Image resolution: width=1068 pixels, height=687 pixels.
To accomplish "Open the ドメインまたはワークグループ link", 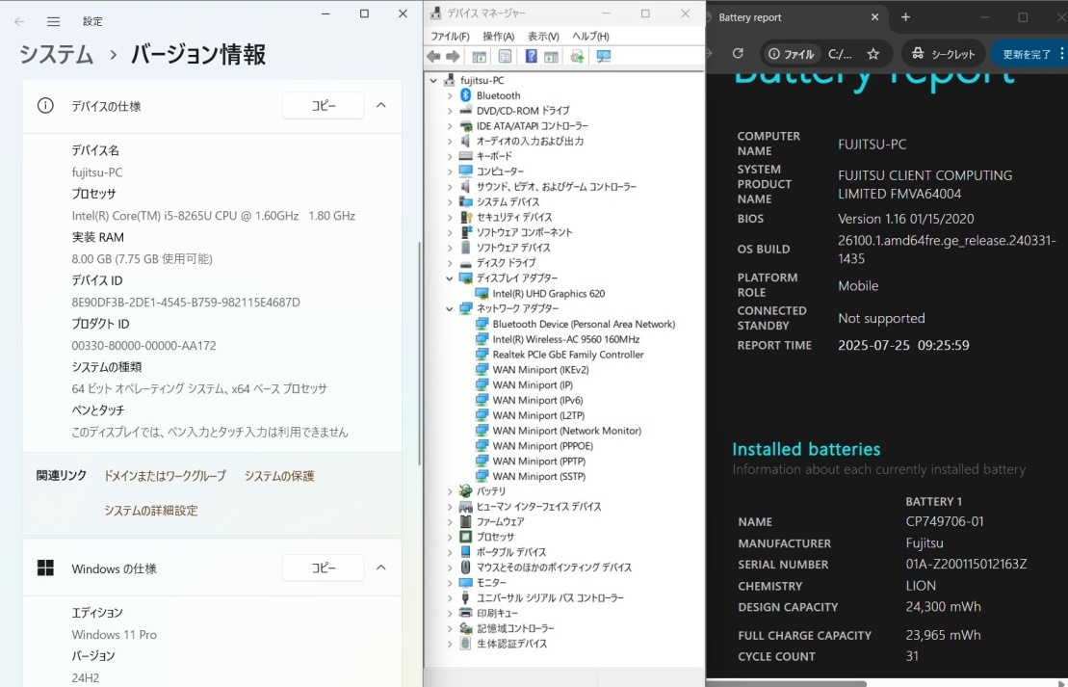I will (165, 476).
